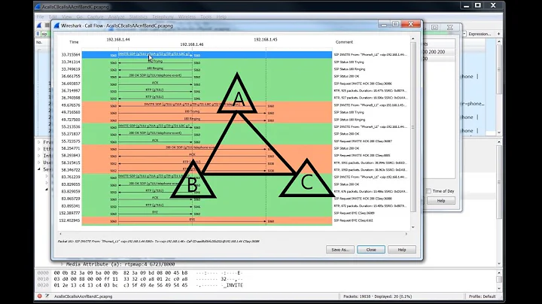
Task: Select flow row at time 33.715564
Action: pos(207,55)
